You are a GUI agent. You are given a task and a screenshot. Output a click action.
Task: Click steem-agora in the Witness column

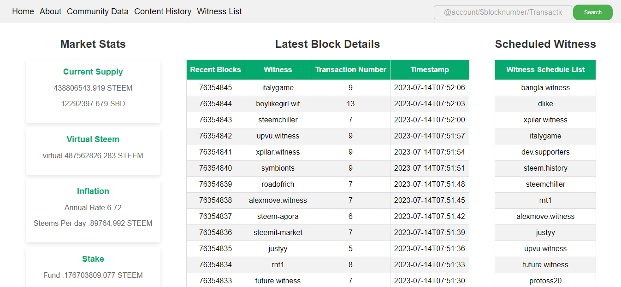(278, 217)
